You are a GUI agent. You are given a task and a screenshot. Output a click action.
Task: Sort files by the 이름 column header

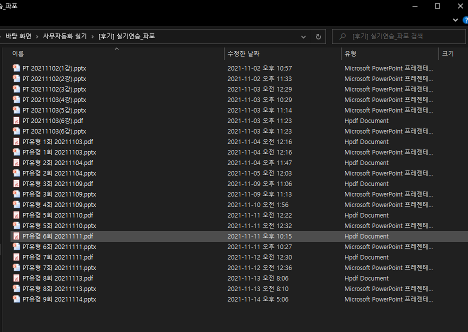point(18,53)
